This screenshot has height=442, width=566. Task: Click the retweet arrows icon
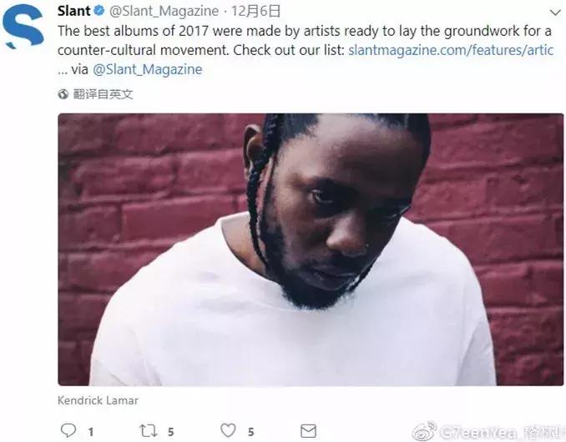tap(149, 430)
